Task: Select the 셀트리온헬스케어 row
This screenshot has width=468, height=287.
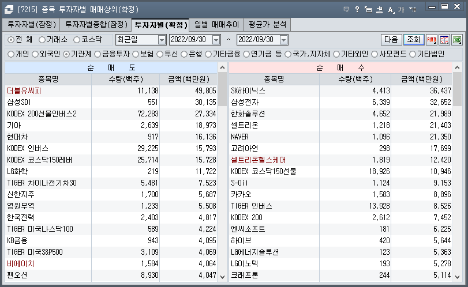Action: click(x=340, y=160)
